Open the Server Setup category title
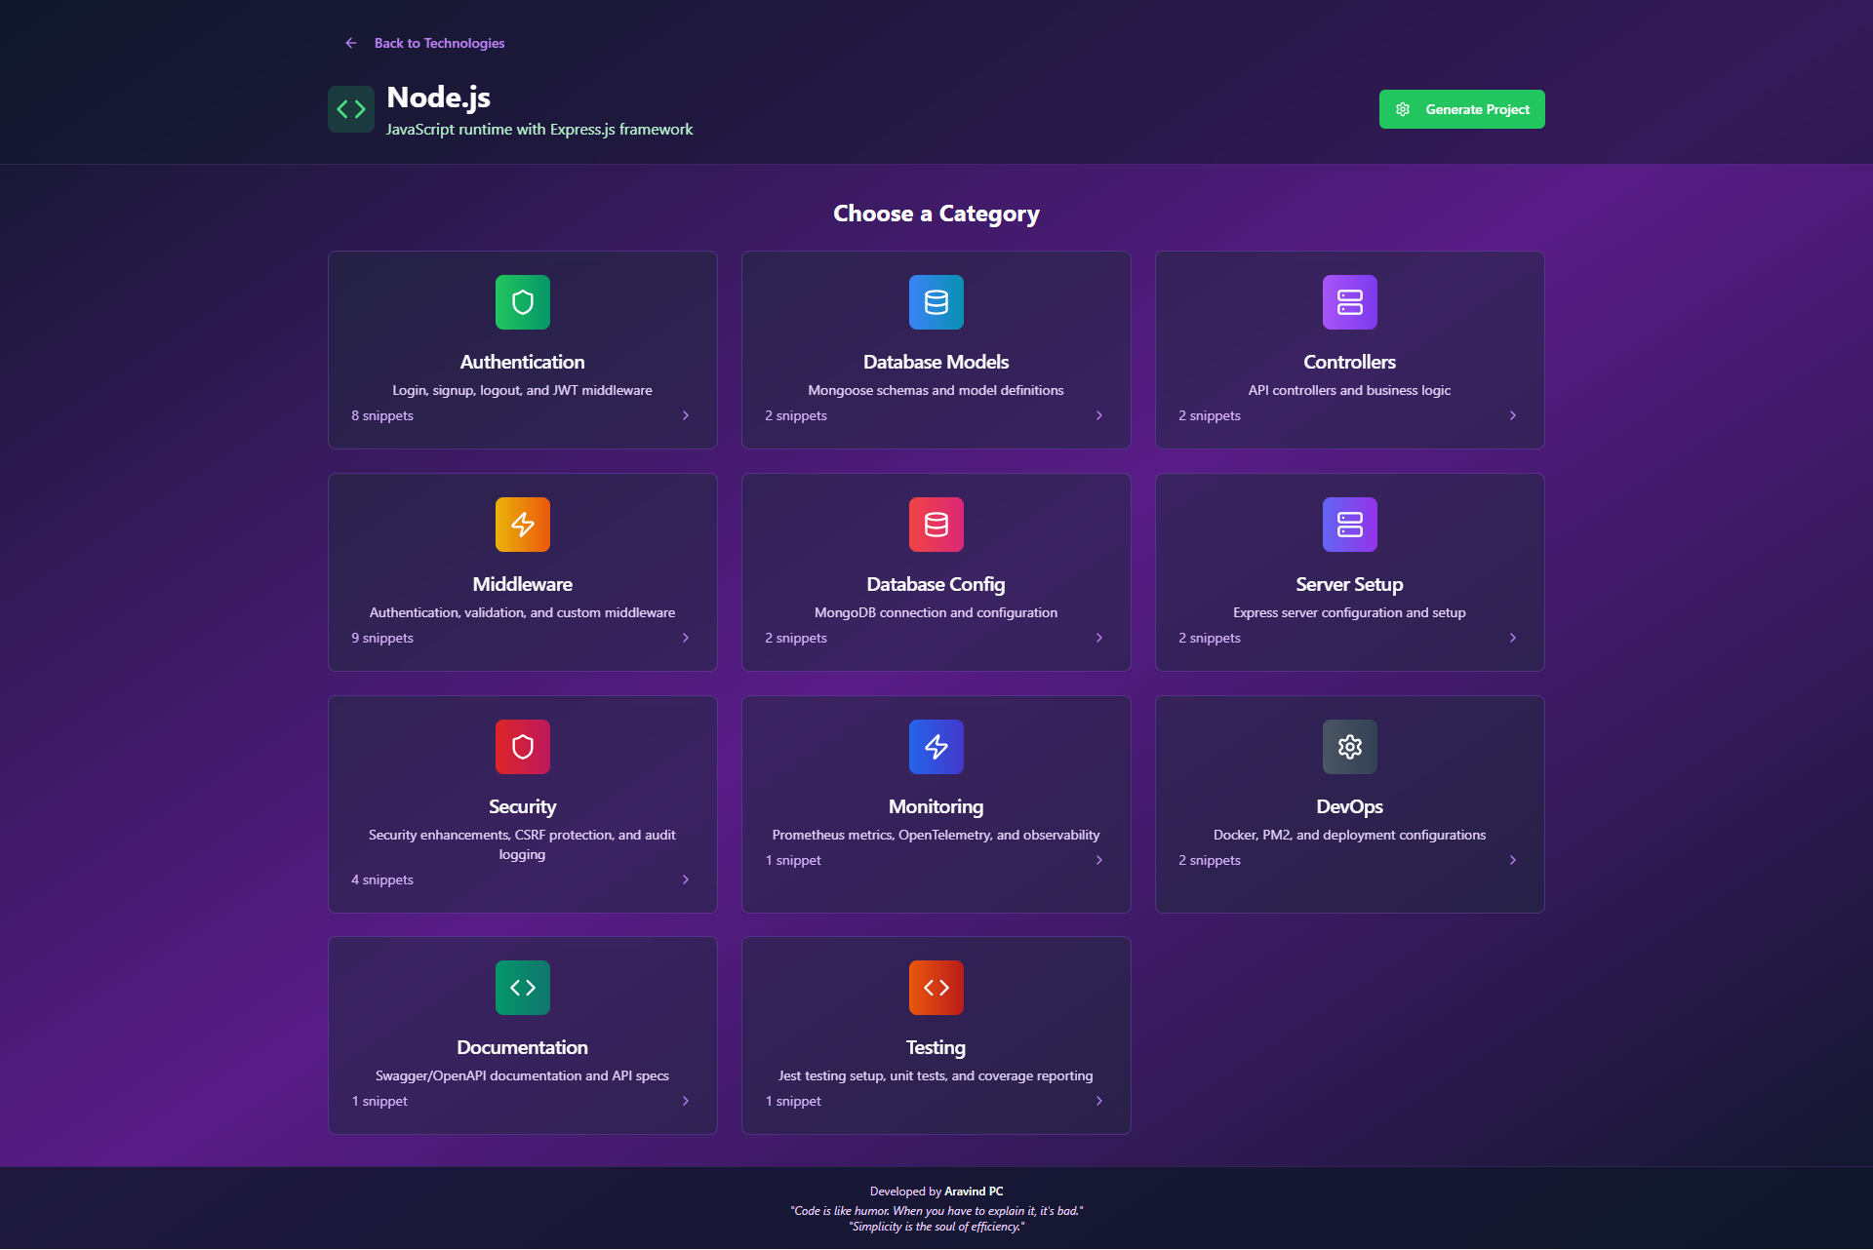 coord(1350,584)
